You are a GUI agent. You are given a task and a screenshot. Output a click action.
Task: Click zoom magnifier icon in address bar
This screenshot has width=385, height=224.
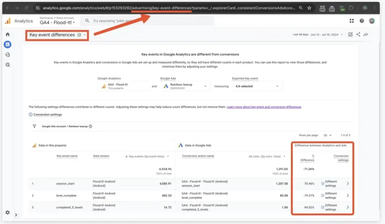pyautogui.click(x=301, y=8)
